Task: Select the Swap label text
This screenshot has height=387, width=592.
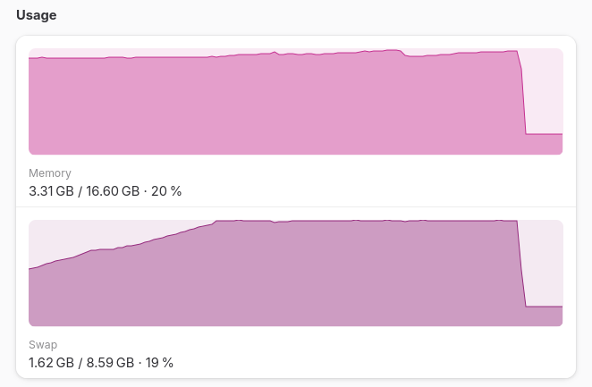Action: pyautogui.click(x=43, y=344)
